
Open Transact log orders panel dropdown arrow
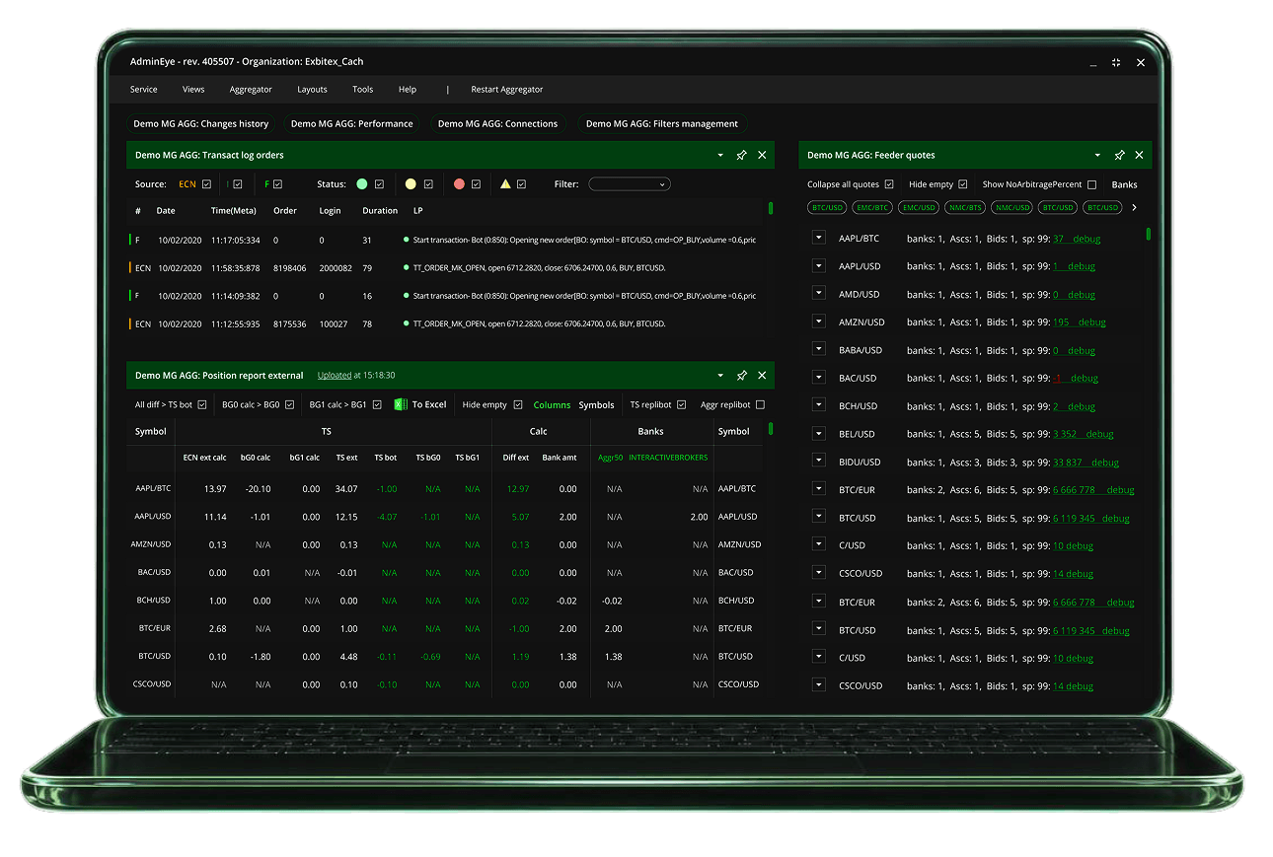click(720, 155)
